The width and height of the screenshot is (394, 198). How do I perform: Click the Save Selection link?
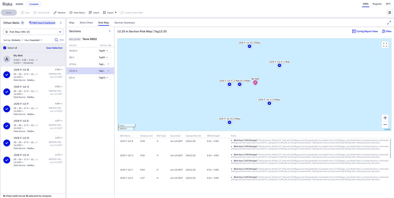point(54,48)
